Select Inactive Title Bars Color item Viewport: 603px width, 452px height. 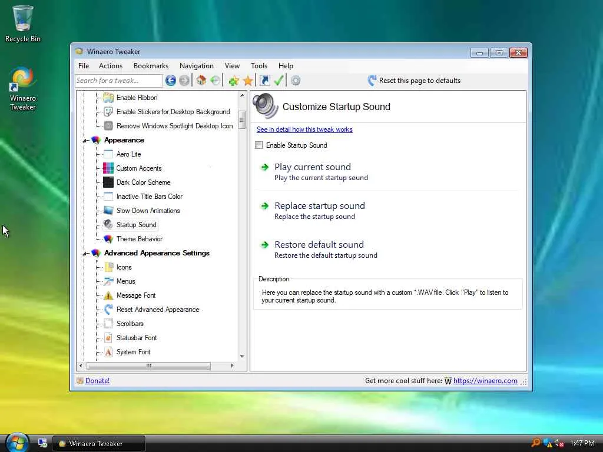click(149, 197)
